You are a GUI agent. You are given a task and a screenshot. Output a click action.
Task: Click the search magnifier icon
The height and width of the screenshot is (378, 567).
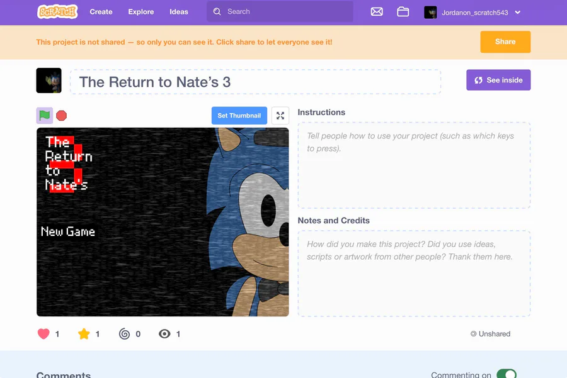coord(217,11)
